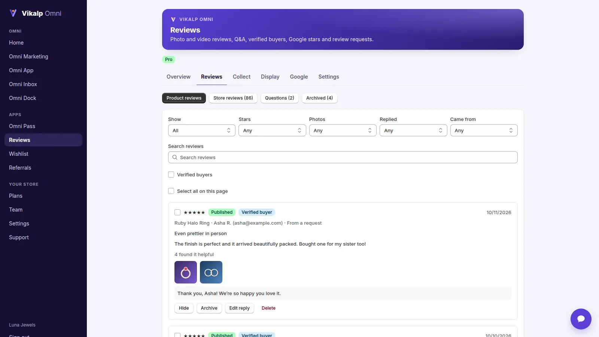View Archived (4) reviews
The image size is (599, 337).
(319, 98)
